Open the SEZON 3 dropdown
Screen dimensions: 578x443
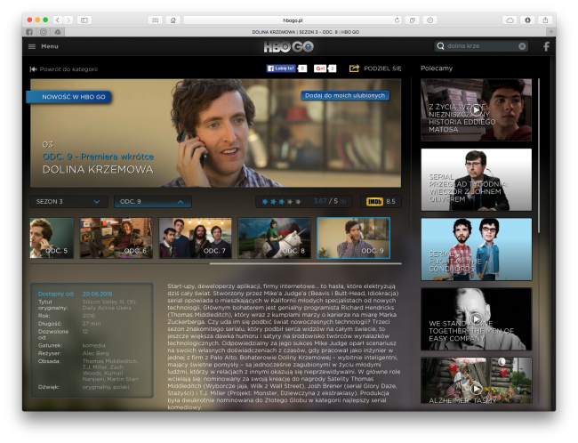click(x=68, y=202)
